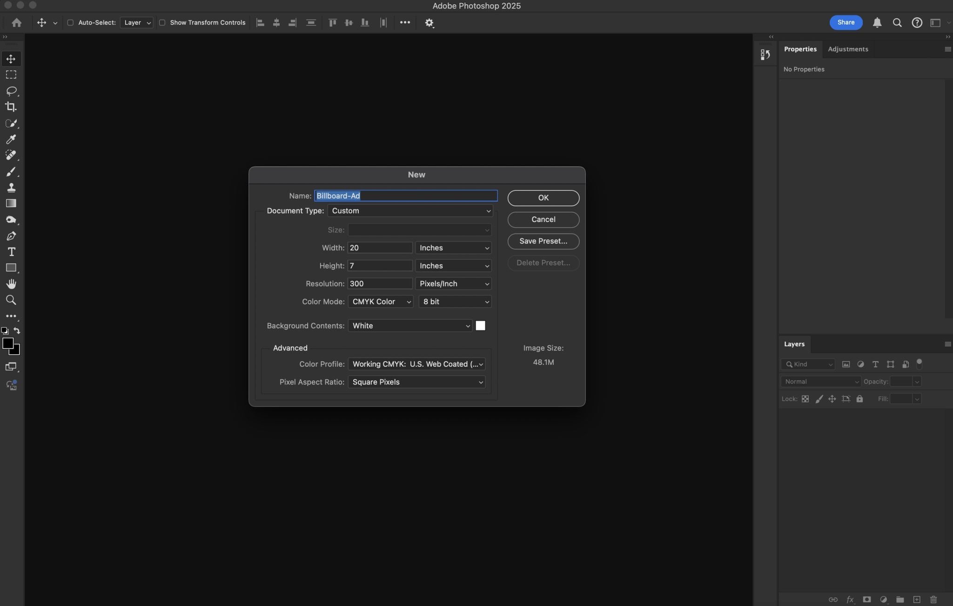
Task: Toggle Show Transform Controls checkbox
Action: coord(162,22)
